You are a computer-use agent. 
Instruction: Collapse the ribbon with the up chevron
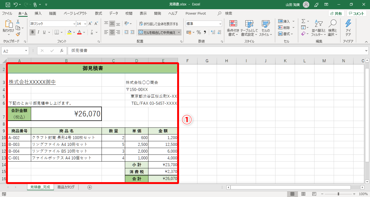[x=366, y=41]
